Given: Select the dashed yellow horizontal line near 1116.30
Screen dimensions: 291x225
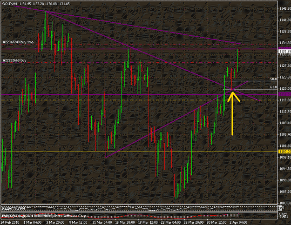Looking at the screenshot, I should pos(139,100).
